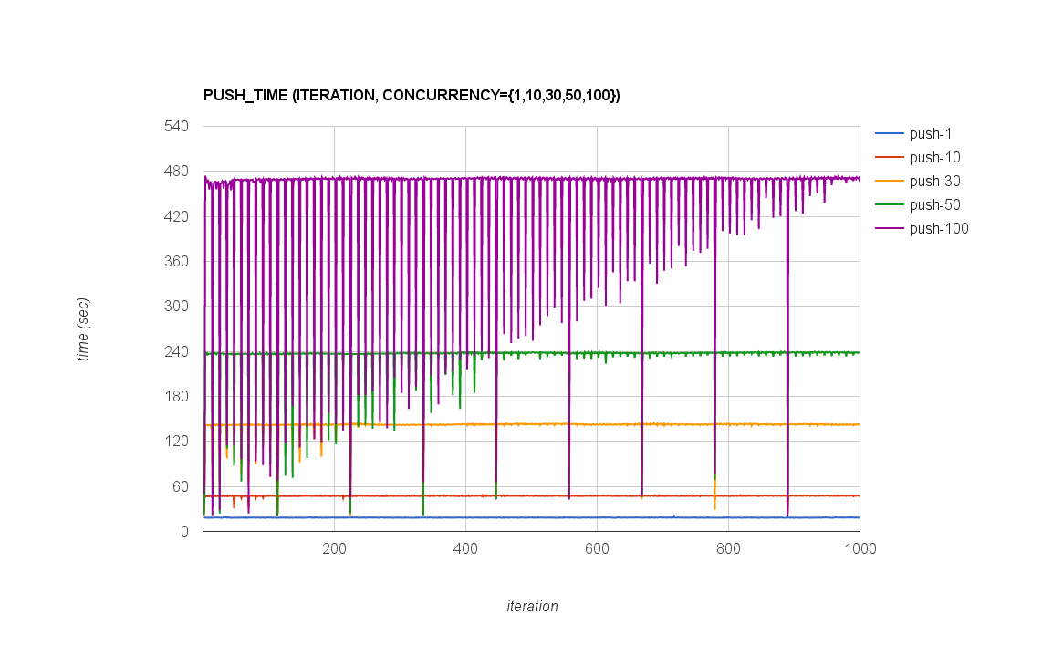Click the green legend line marker
The width and height of the screenshot is (1063, 657).
889,204
